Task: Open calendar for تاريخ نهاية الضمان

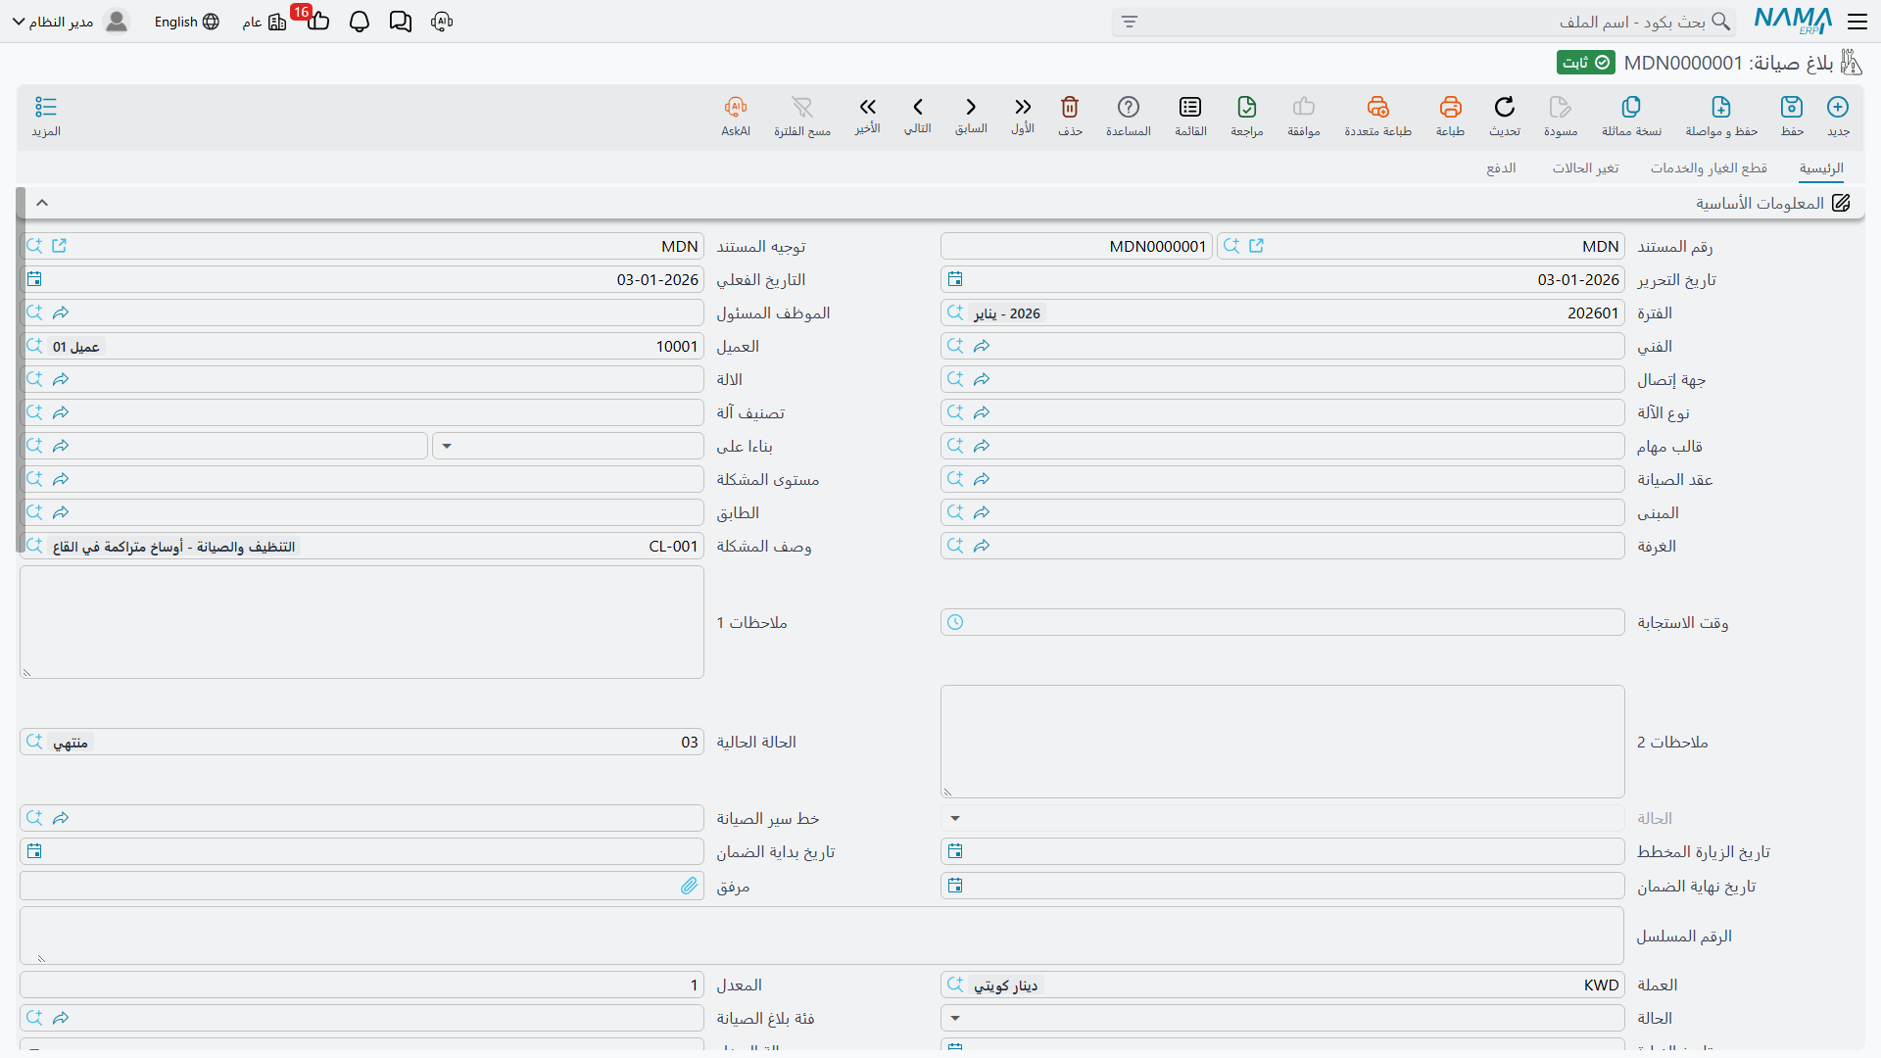Action: click(x=955, y=886)
